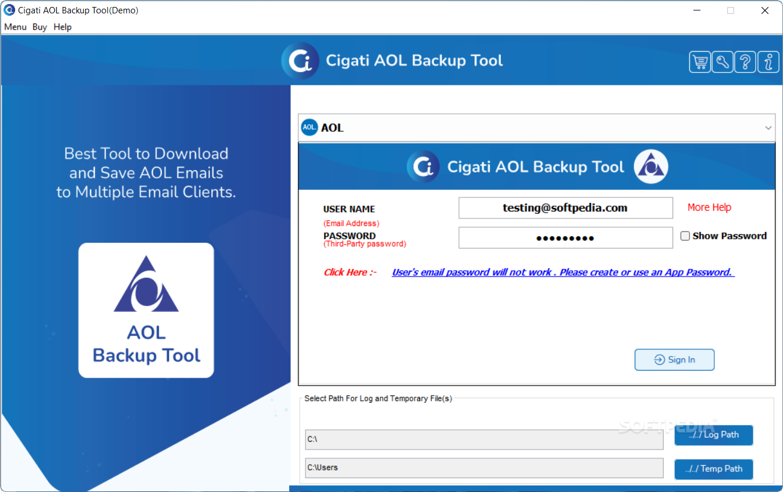The width and height of the screenshot is (783, 492).
Task: Click the Temp Path button
Action: pos(714,469)
